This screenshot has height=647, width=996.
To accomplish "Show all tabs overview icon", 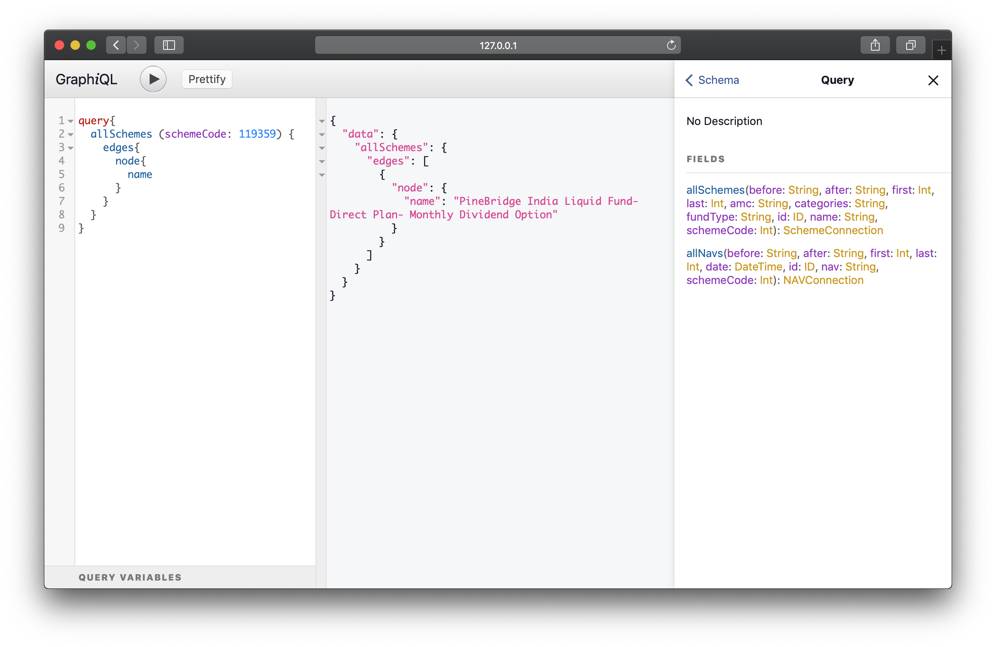I will pos(910,45).
